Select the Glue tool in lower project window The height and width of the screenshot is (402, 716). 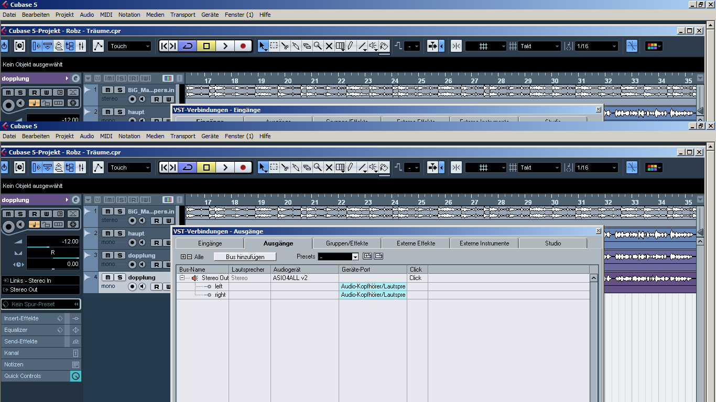(x=296, y=167)
